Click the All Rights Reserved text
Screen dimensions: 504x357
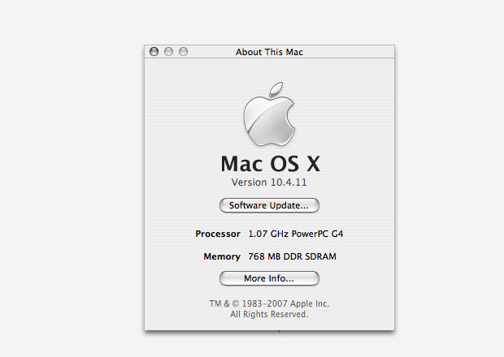[269, 314]
